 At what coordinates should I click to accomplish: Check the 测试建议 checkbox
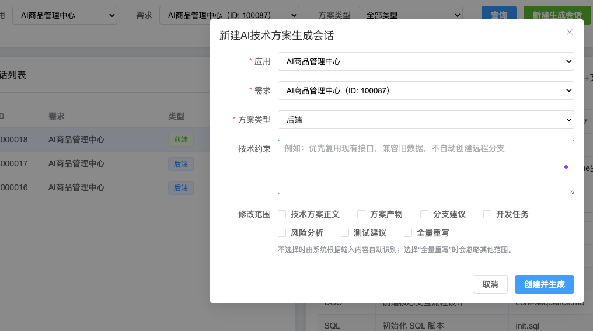point(345,233)
